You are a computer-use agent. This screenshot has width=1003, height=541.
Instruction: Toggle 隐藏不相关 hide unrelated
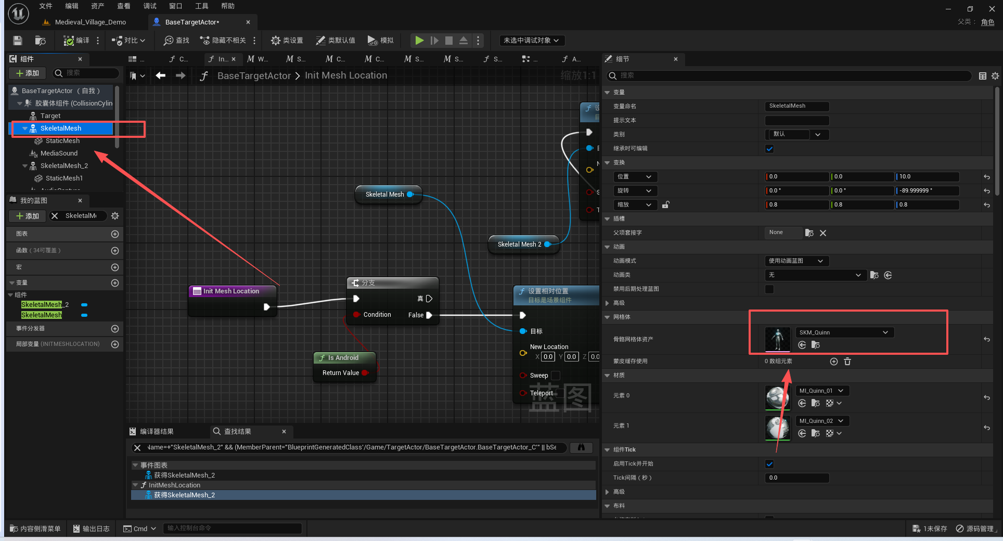[223, 41]
